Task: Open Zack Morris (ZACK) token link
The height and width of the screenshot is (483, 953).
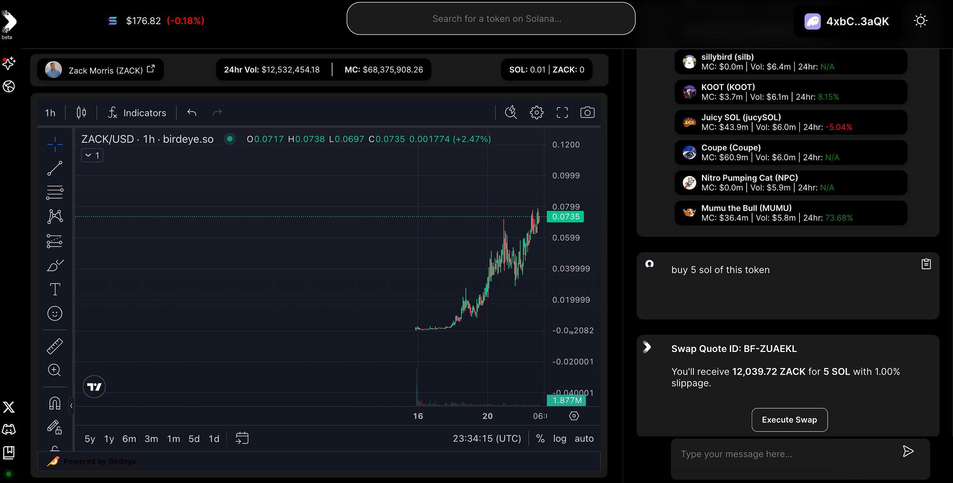Action: click(100, 70)
